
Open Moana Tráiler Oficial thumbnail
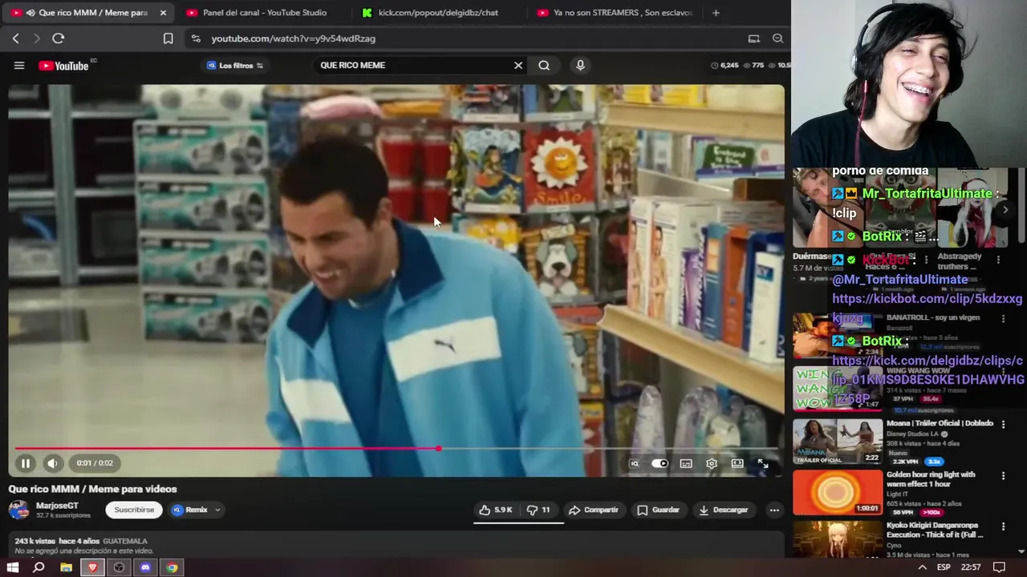tap(838, 441)
